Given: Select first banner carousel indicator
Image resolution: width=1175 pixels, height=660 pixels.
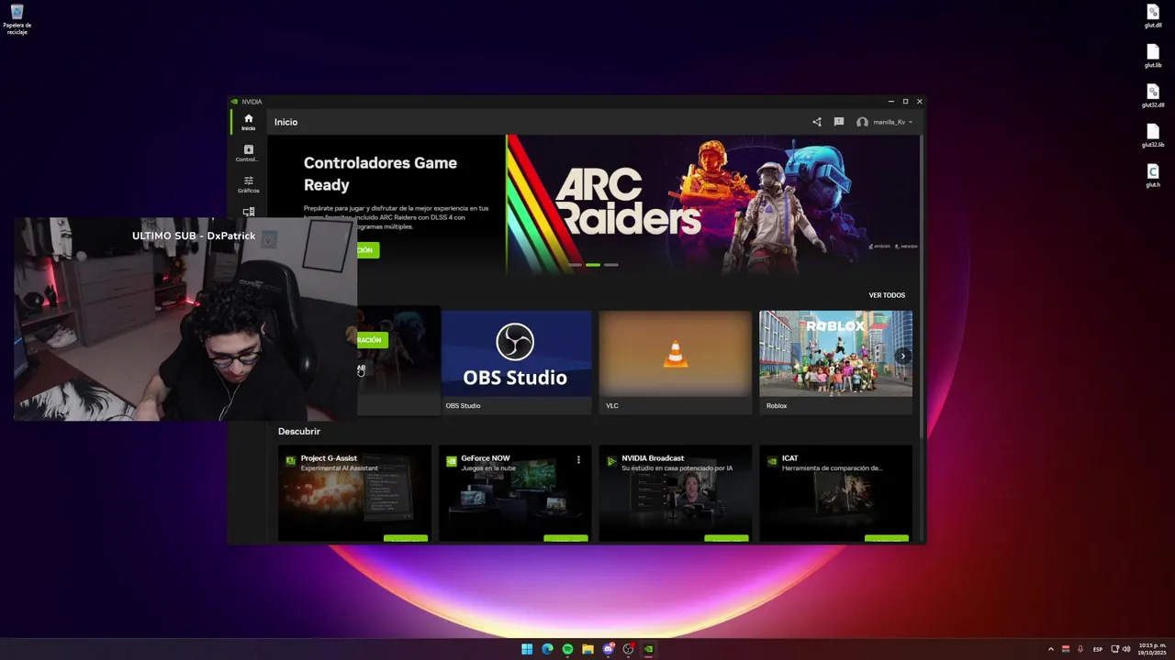Looking at the screenshot, I should (x=575, y=265).
